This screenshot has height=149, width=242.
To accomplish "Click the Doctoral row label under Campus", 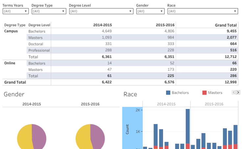I will pos(36,44).
